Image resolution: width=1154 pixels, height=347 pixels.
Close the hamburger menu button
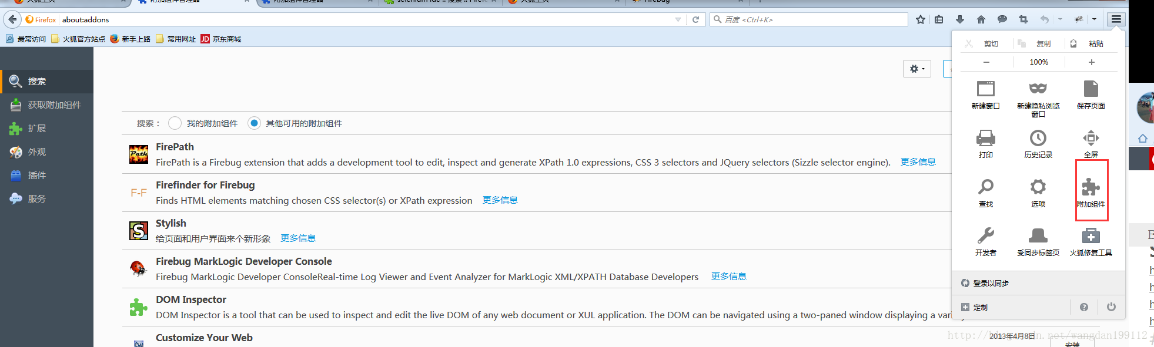(1116, 19)
